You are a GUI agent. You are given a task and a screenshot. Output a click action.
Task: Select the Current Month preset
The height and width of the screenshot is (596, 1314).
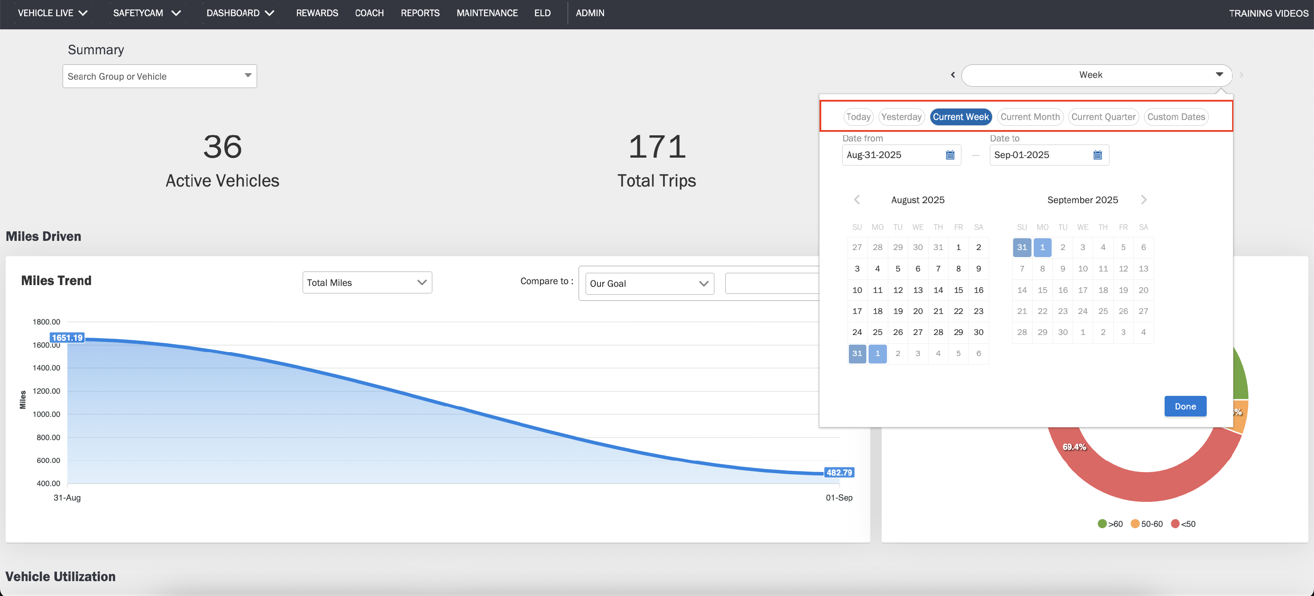coord(1030,117)
